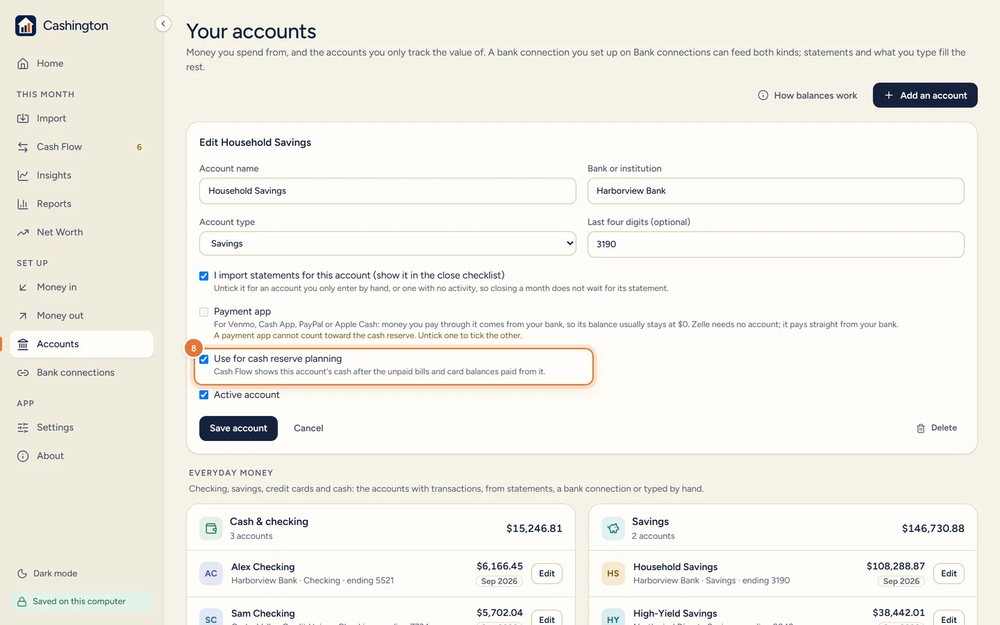Viewport: 1000px width, 625px height.
Task: Click the About info icon
Action: point(23,456)
